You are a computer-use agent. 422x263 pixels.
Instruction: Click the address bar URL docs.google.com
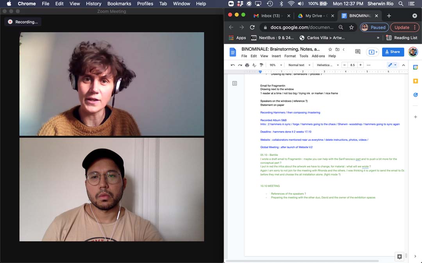[302, 27]
